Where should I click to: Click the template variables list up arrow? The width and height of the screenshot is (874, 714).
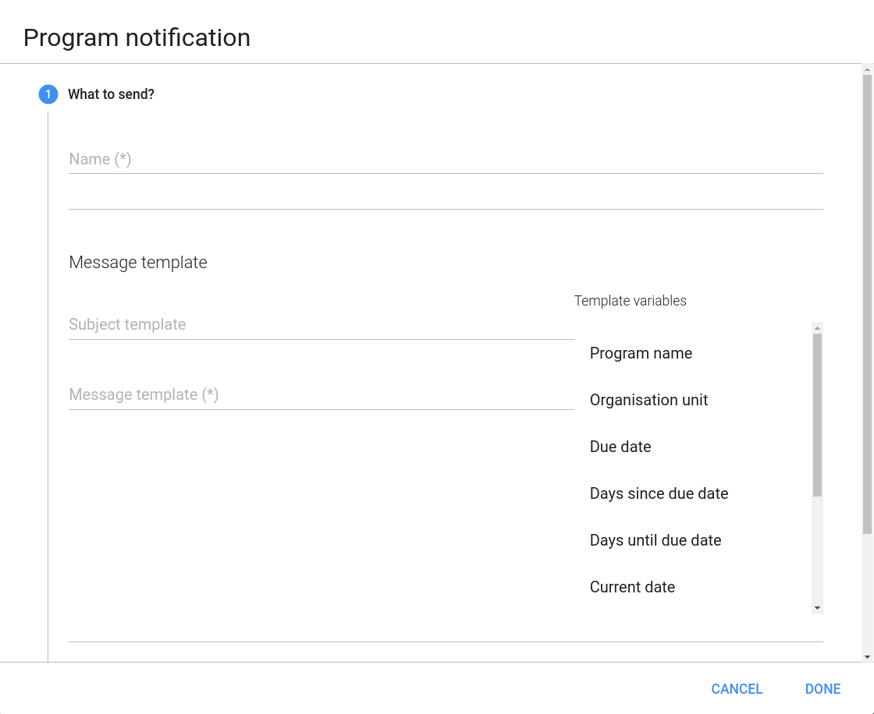818,328
